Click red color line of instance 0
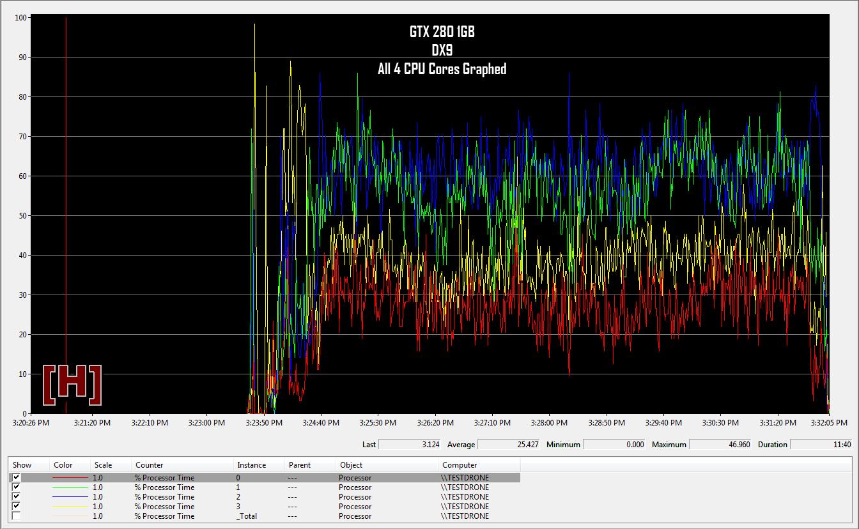859x529 pixels. coord(70,477)
